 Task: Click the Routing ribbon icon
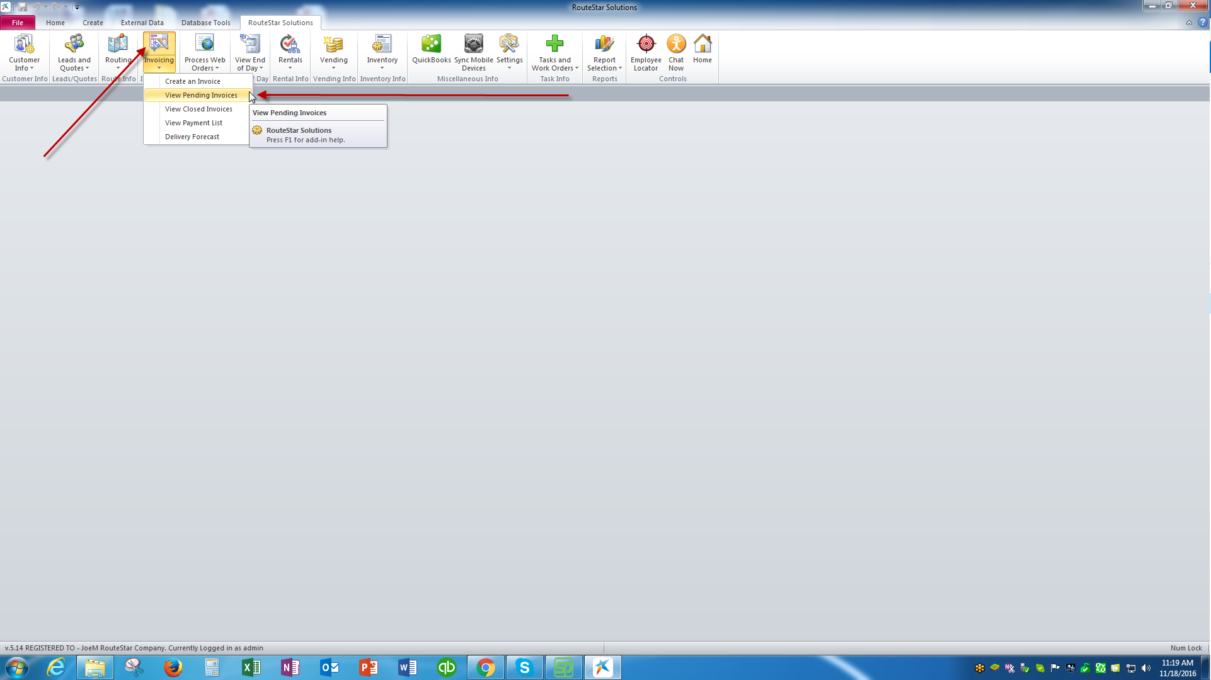click(x=118, y=44)
